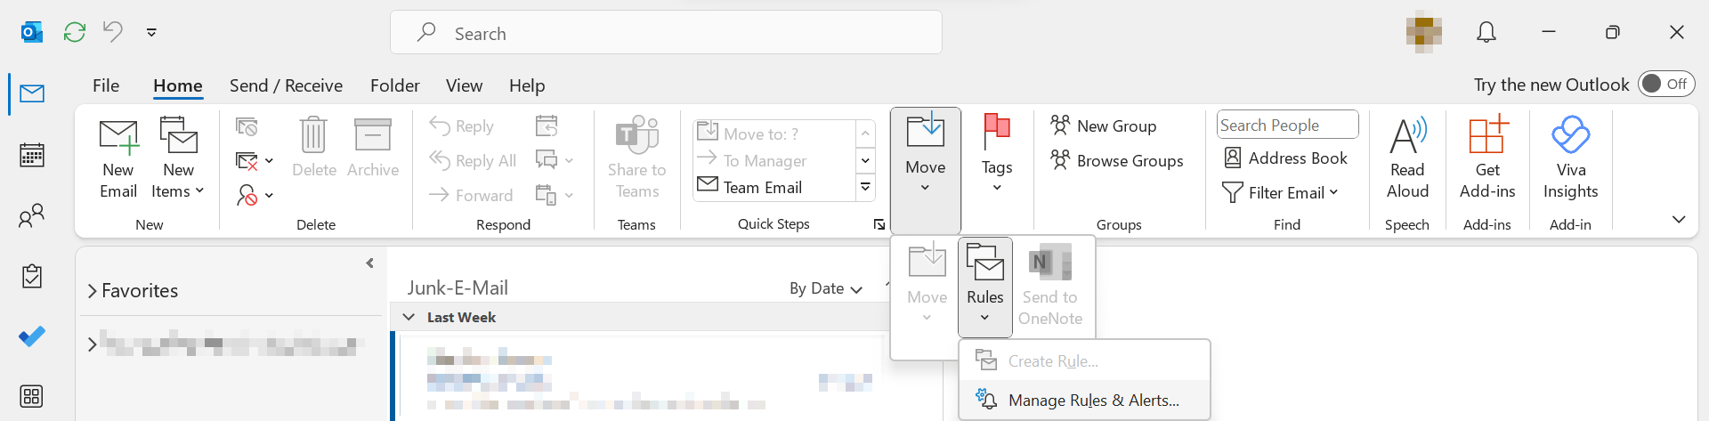Collapse the ribbon with chevron
The image size is (1709, 421).
[1679, 219]
